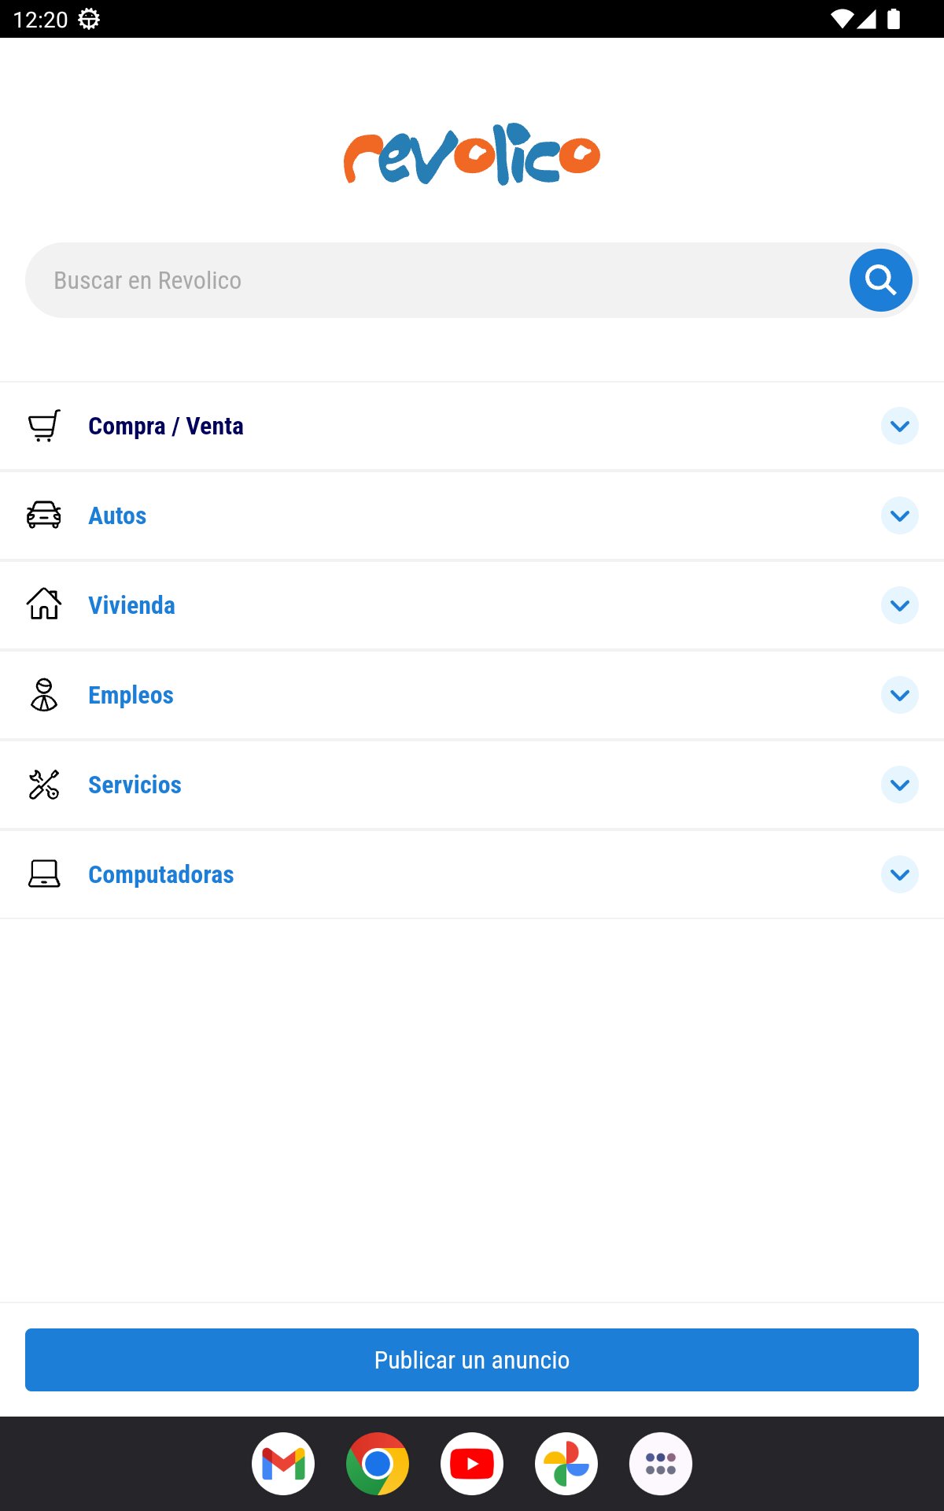Open the Empleos category
This screenshot has width=944, height=1511.
coord(131,695)
